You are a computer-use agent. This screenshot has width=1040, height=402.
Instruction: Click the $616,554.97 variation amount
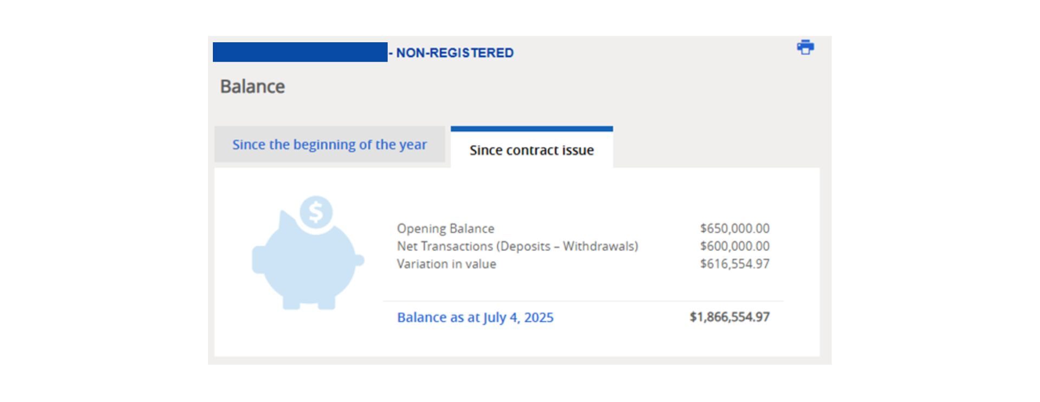(x=734, y=264)
